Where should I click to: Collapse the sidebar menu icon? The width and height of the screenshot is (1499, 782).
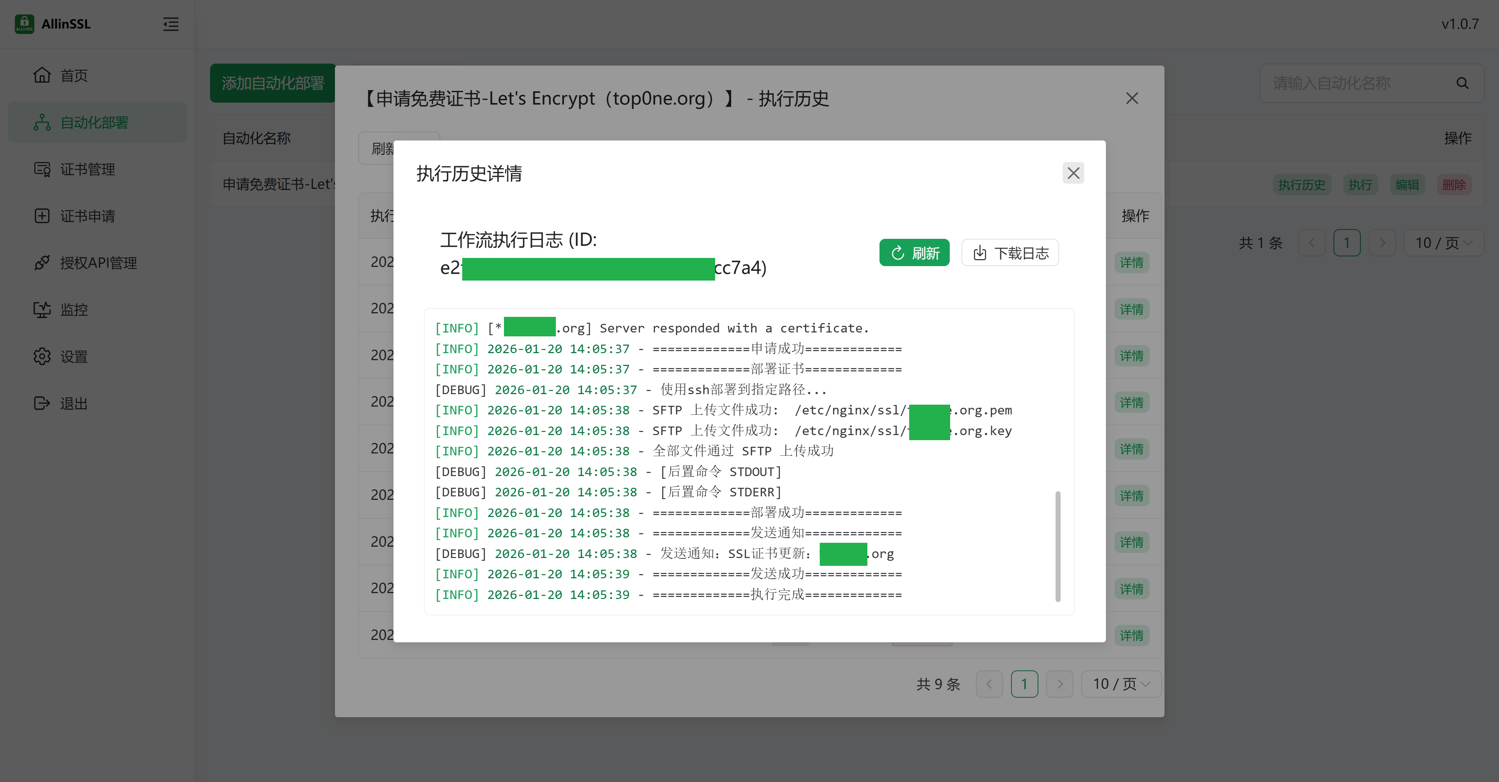pyautogui.click(x=171, y=24)
